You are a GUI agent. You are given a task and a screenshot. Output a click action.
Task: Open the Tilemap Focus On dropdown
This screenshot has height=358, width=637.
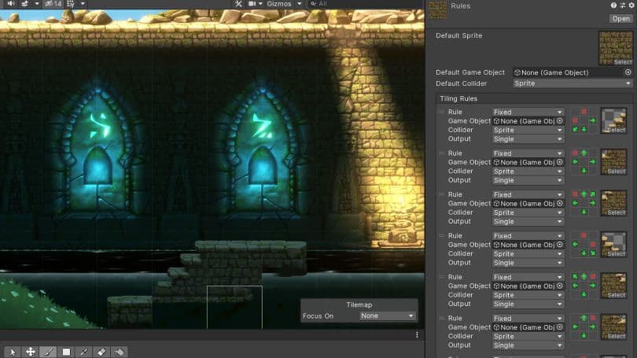[387, 316]
